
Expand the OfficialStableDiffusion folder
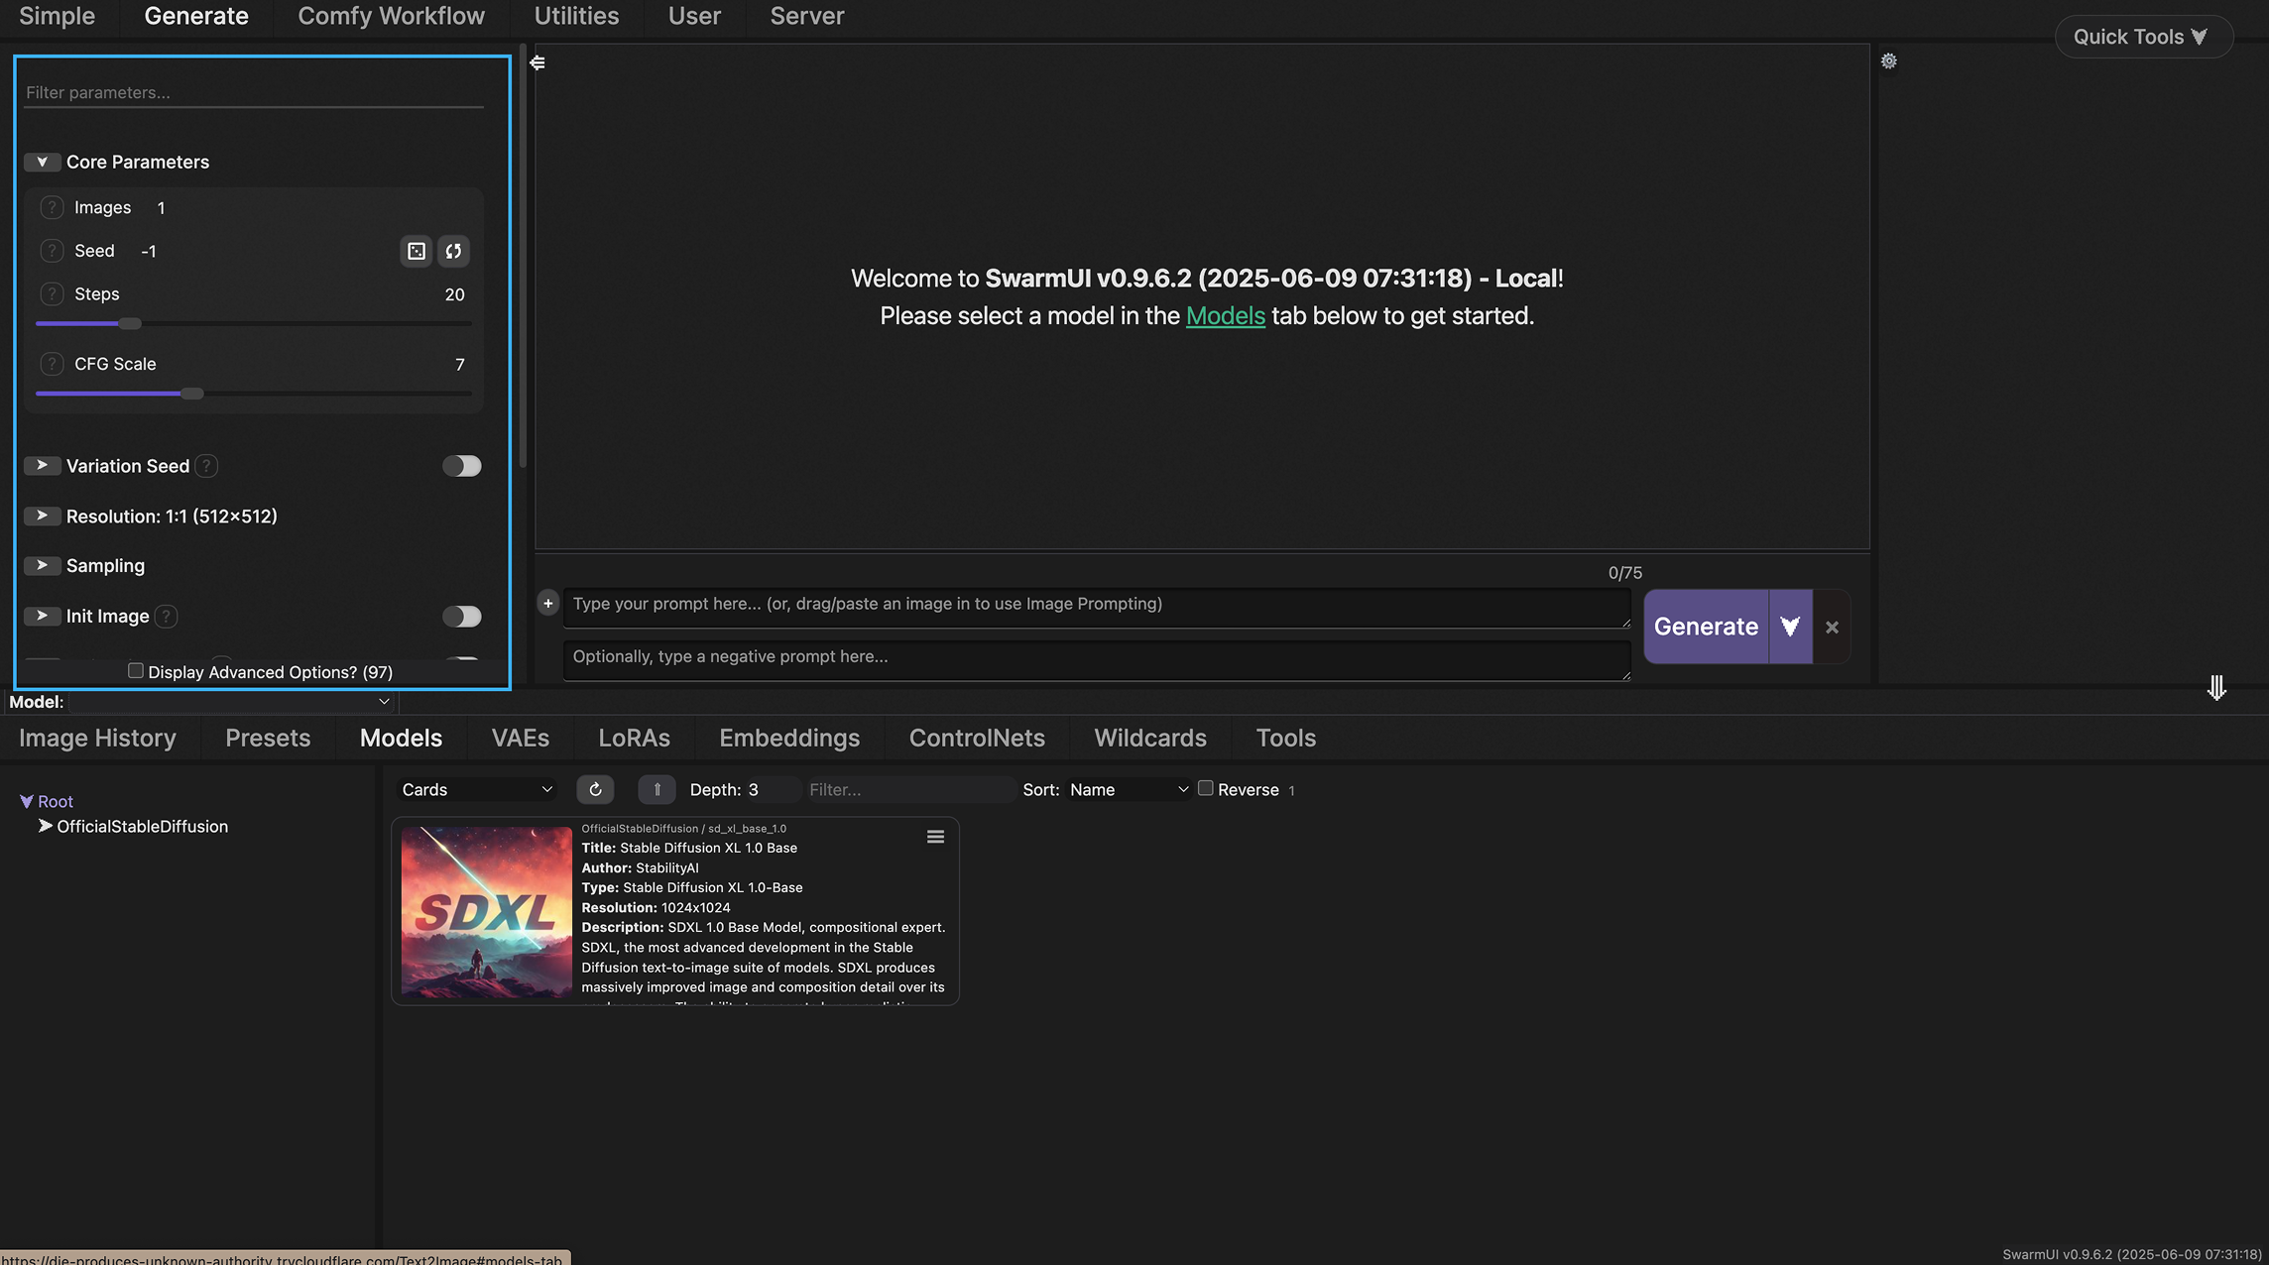(45, 826)
